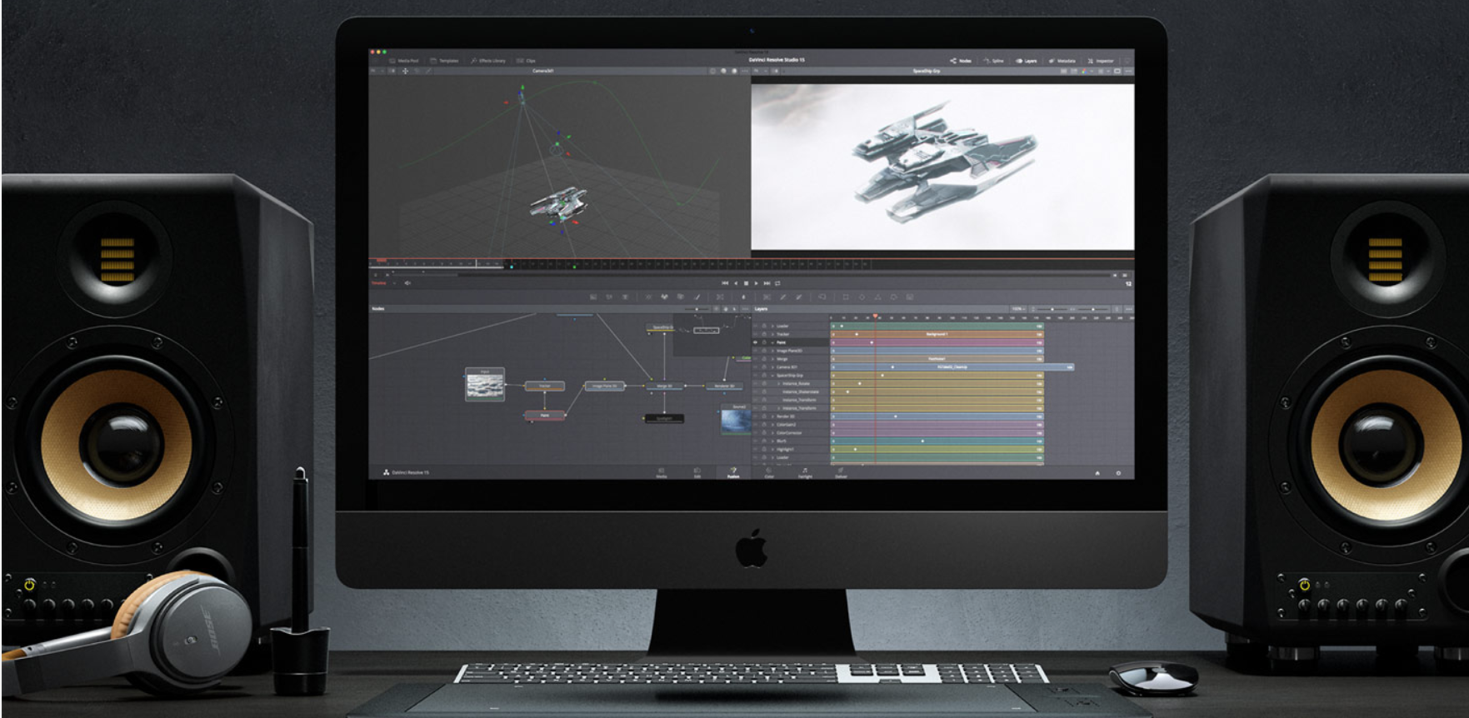Expand the Camera 3D layer
The width and height of the screenshot is (1469, 718).
(x=772, y=367)
